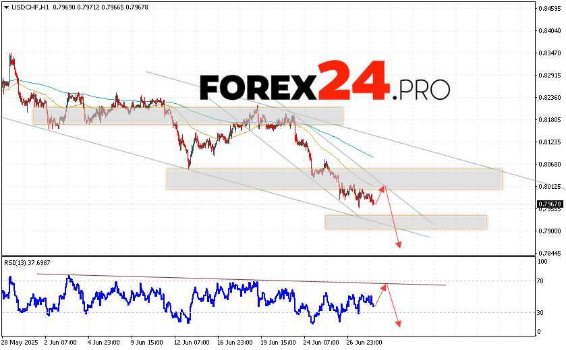Screen dimensions: 566x350
Task: Click the red downward arrowhead in RSI panel
Action: (399, 324)
